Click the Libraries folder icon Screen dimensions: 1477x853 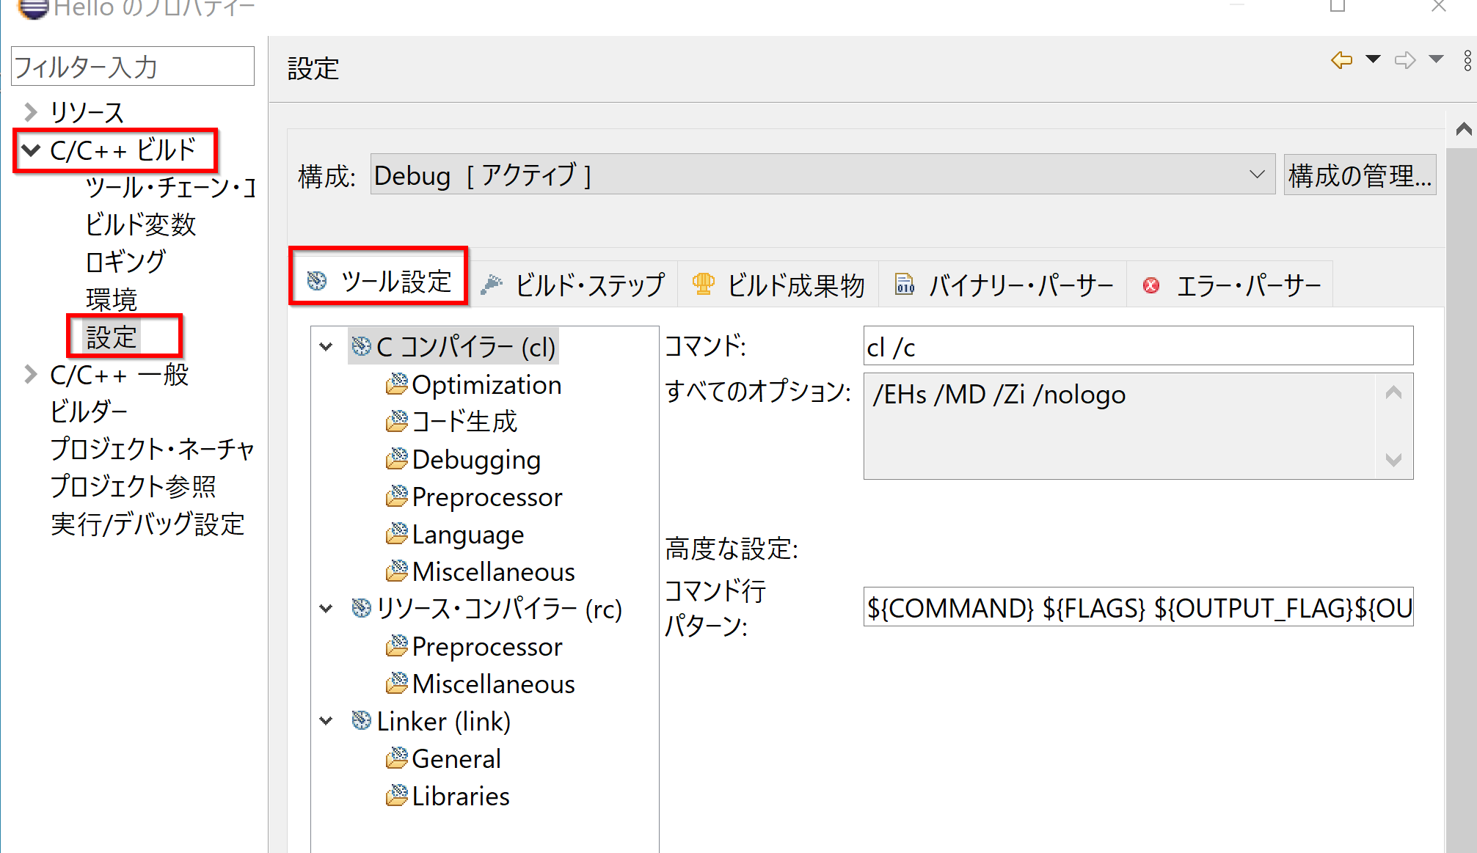coord(397,796)
